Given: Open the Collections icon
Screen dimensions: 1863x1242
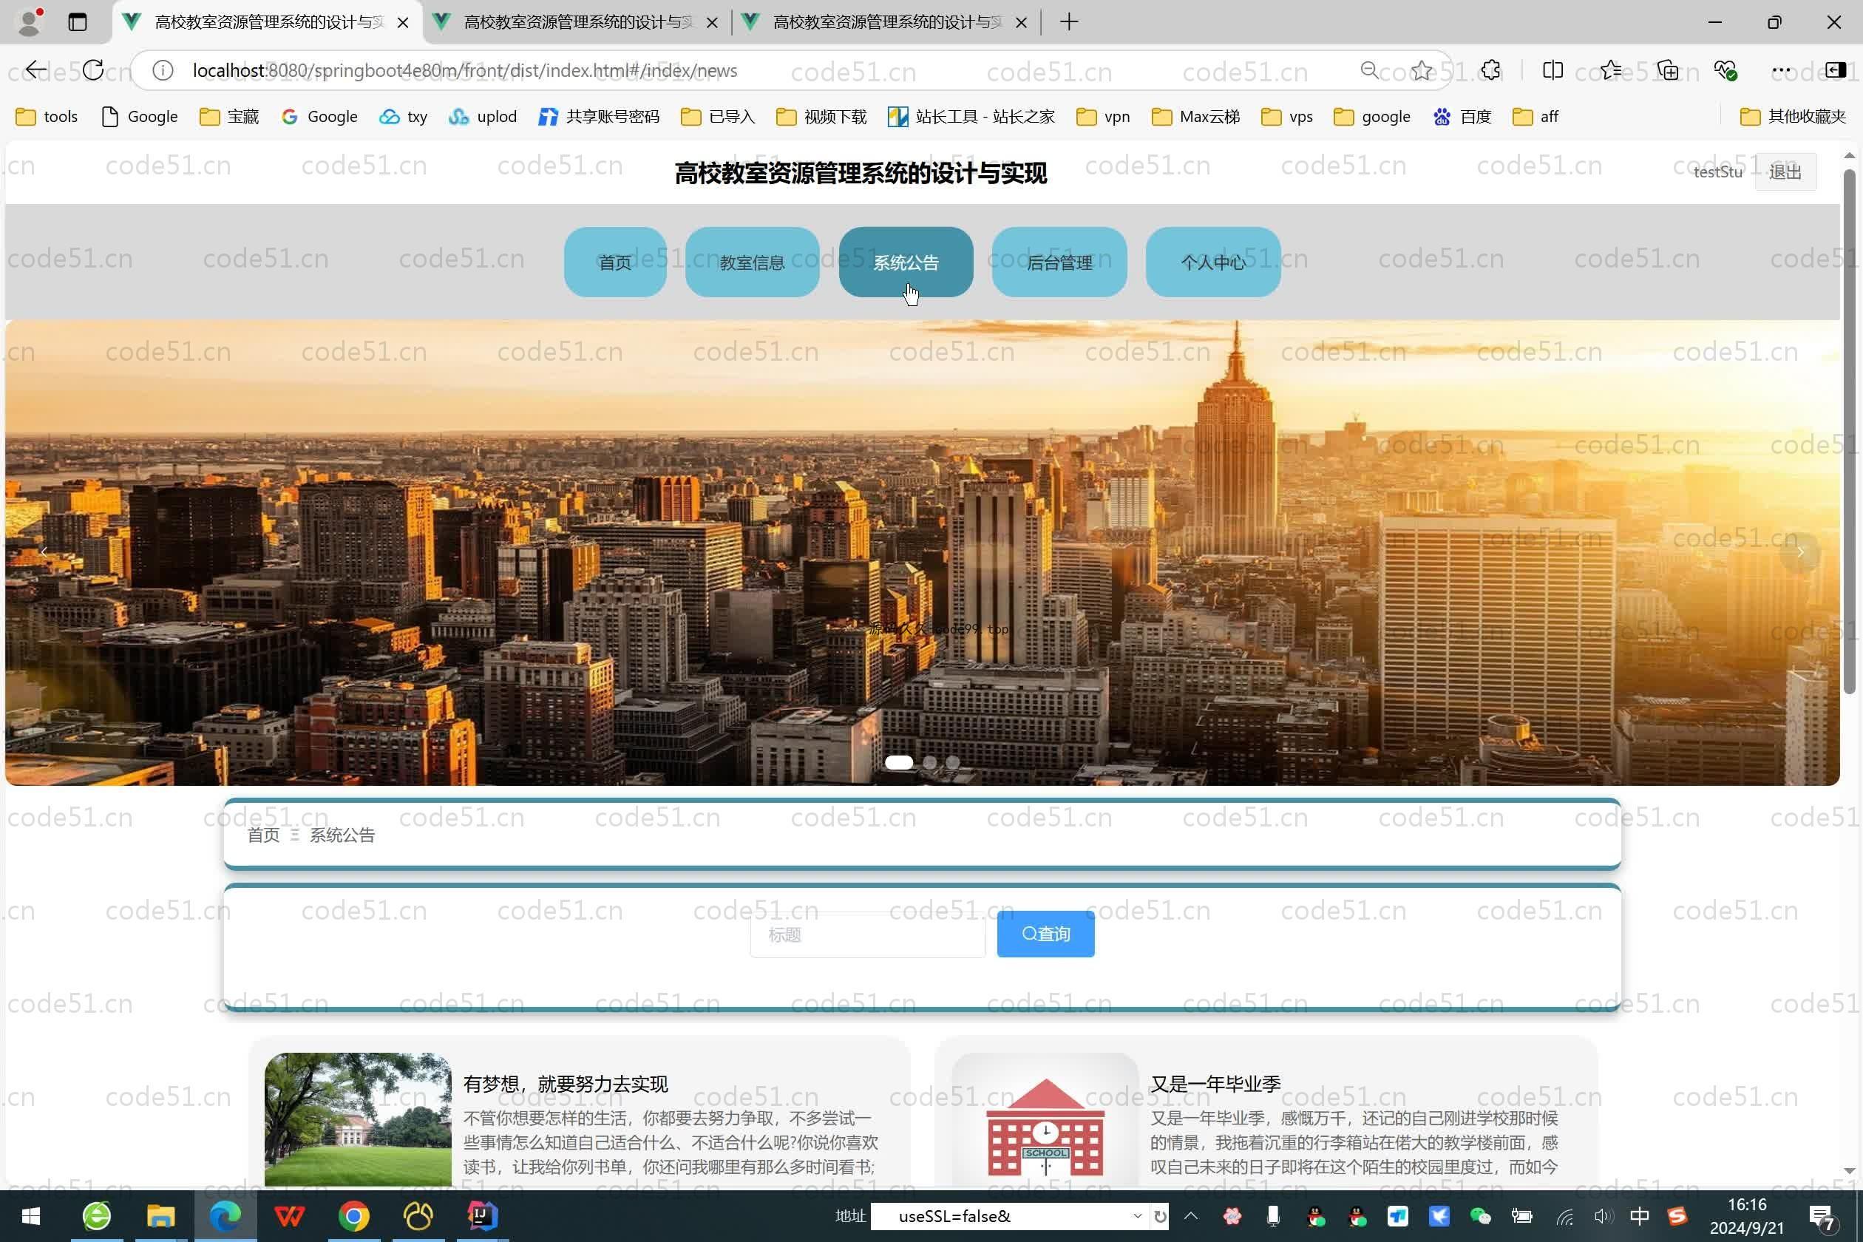Looking at the screenshot, I should click(x=1667, y=70).
